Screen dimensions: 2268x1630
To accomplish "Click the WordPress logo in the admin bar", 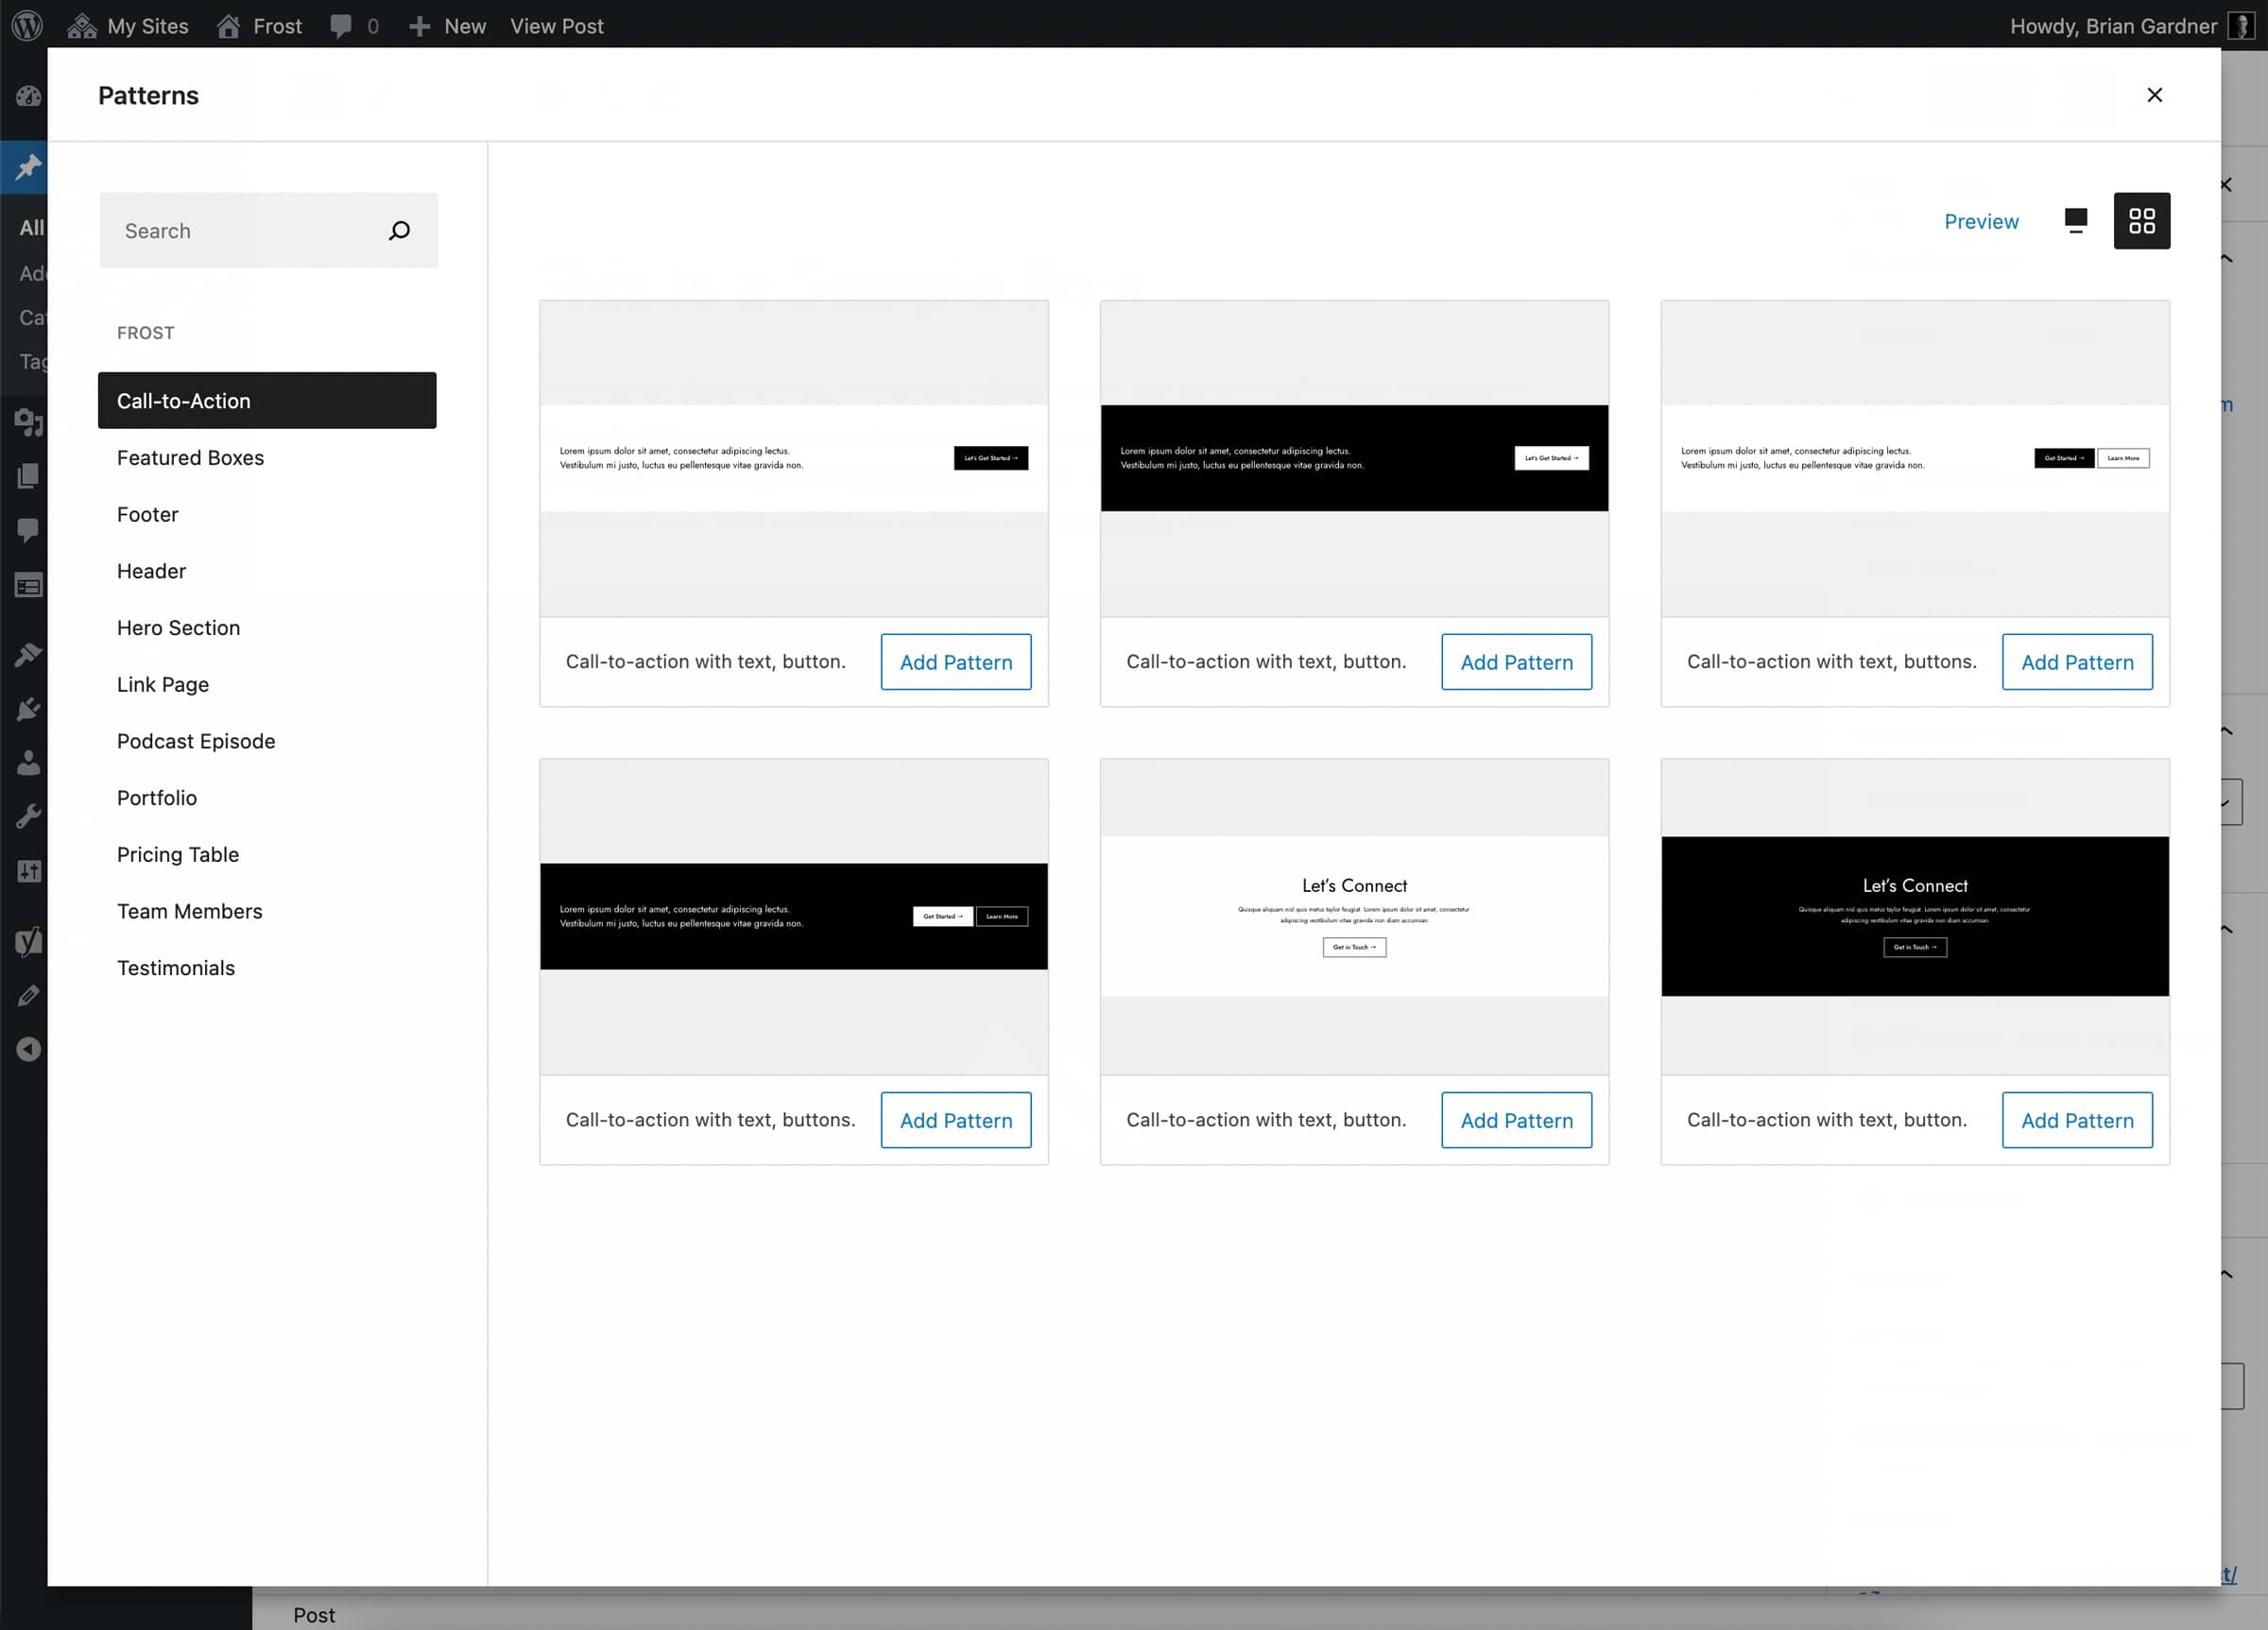I will 26,25.
